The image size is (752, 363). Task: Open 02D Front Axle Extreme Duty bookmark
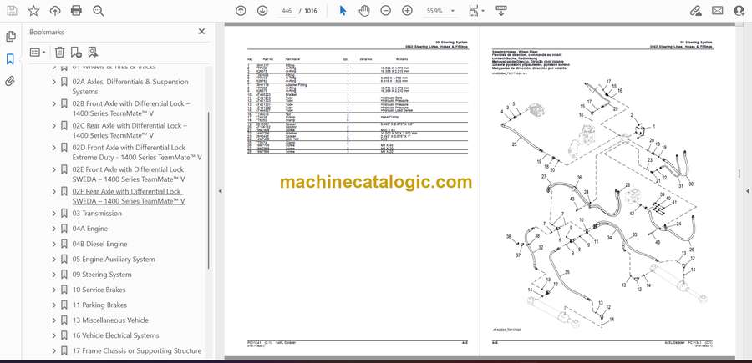(x=137, y=152)
